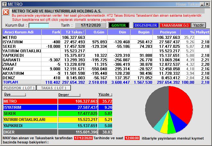Sort by O.Gün column header
The width and height of the screenshot is (212, 146).
pyautogui.click(x=97, y=32)
